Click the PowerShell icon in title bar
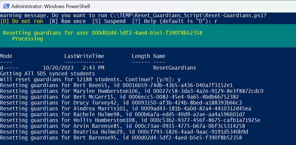This screenshot has height=145, width=296. tap(6, 6)
